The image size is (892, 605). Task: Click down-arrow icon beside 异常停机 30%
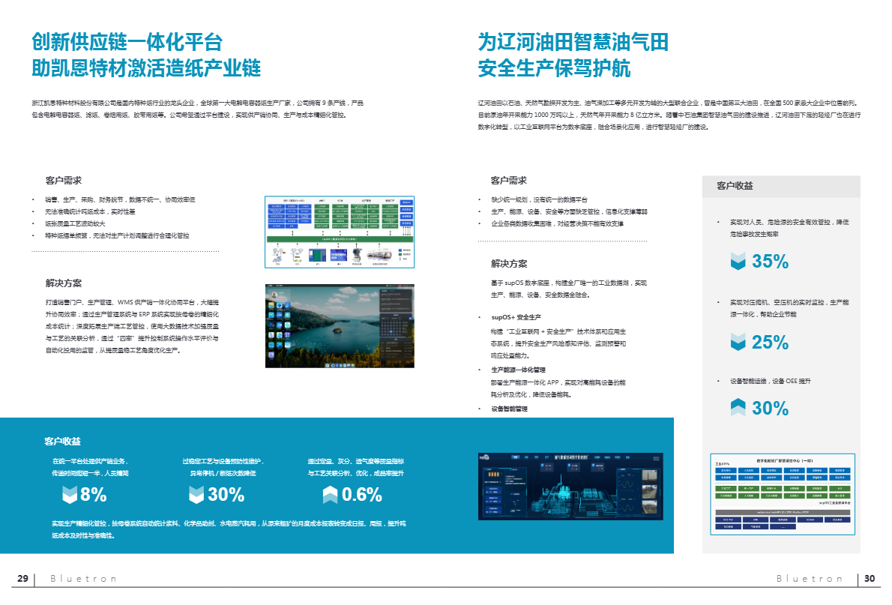pos(196,495)
